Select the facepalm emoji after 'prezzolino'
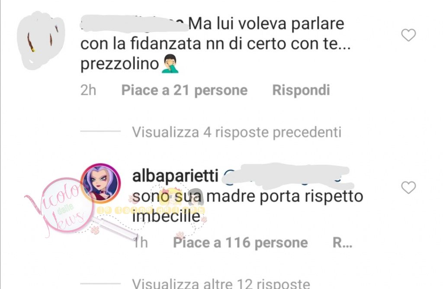Image resolution: width=443 pixels, height=289 pixels. [x=170, y=64]
